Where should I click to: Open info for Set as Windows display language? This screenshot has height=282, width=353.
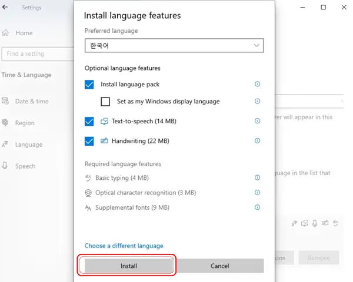tap(257, 101)
